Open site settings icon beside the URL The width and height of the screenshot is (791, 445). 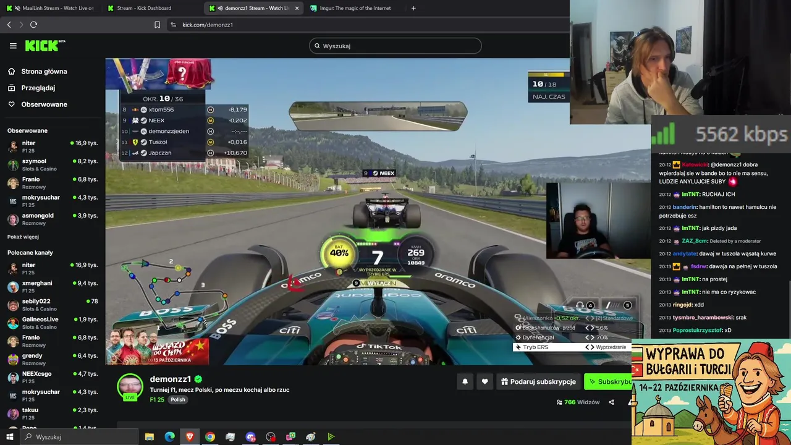[173, 25]
